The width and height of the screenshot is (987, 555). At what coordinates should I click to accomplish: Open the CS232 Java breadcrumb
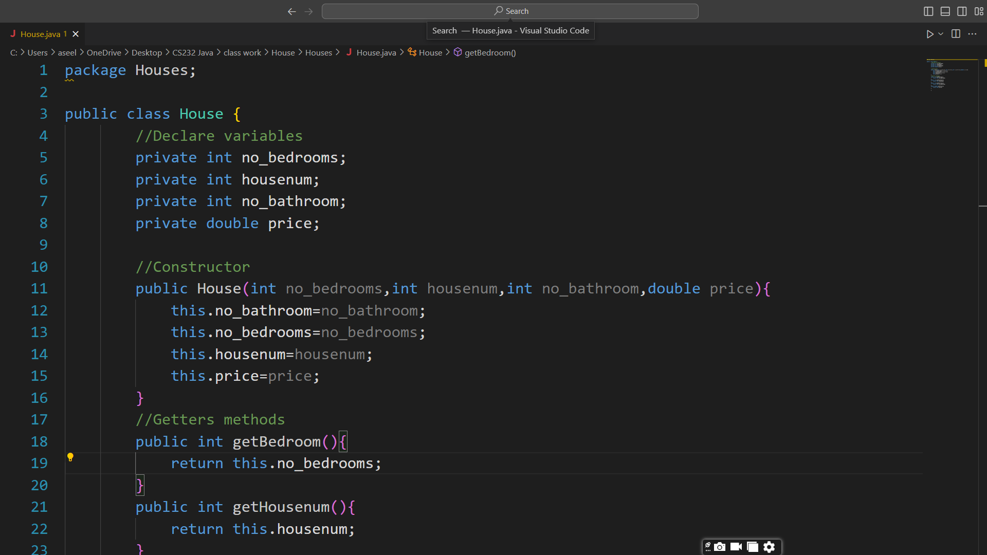tap(193, 52)
